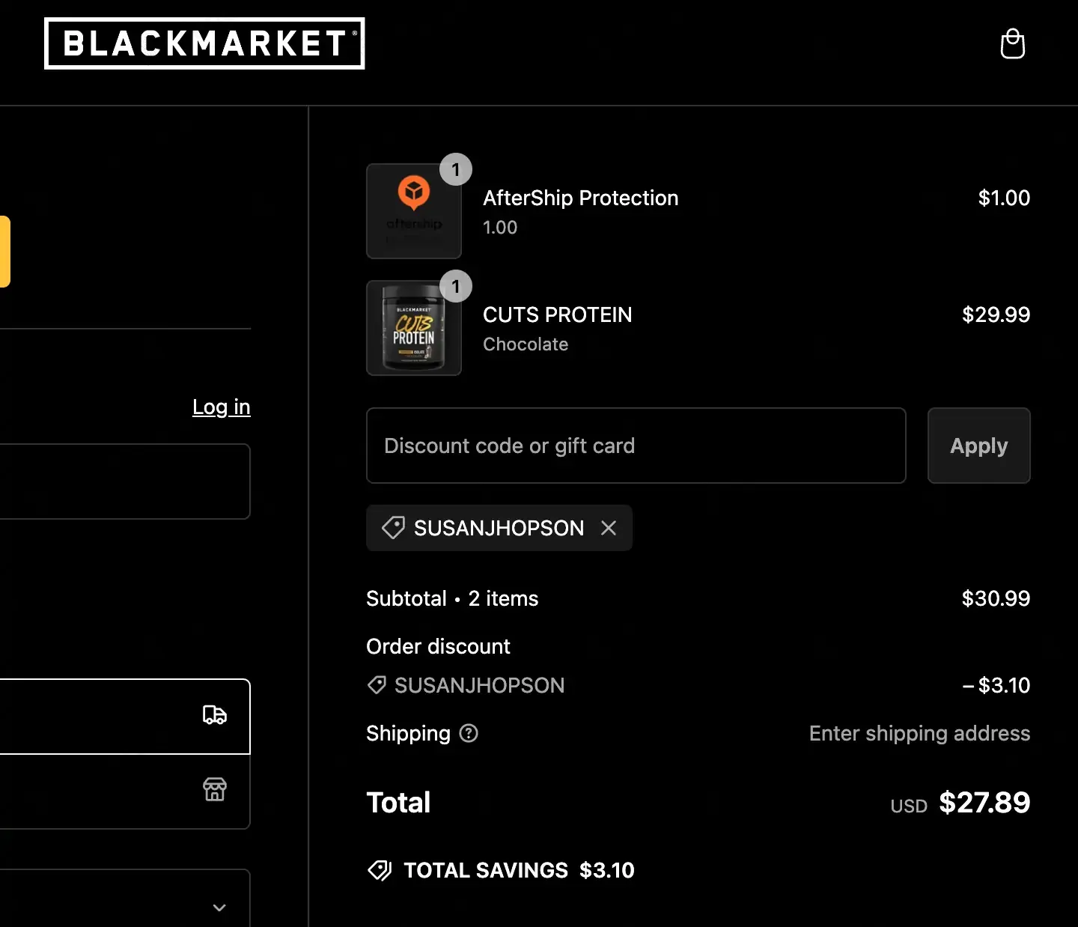This screenshot has width=1078, height=927.
Task: Expand the dropdown chevron at bottom left
Action: [219, 907]
